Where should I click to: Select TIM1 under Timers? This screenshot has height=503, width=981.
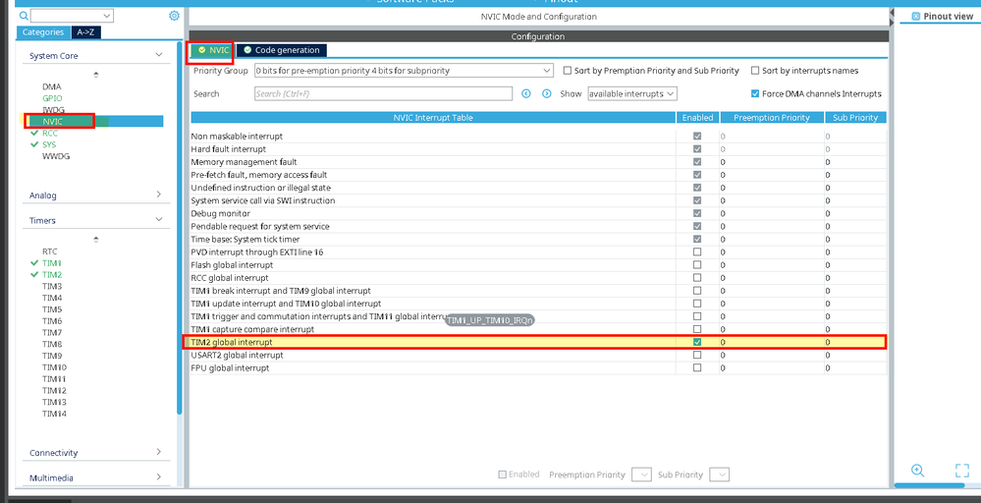(52, 262)
